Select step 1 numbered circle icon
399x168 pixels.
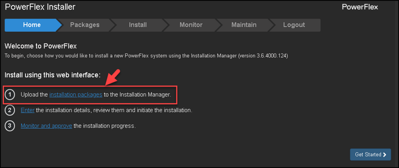point(10,94)
